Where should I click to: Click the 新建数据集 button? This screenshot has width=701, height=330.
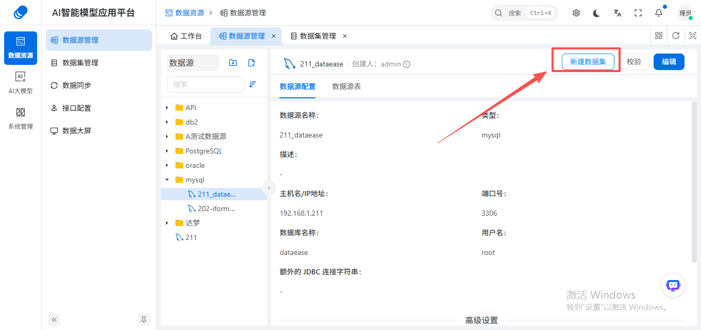click(x=588, y=62)
